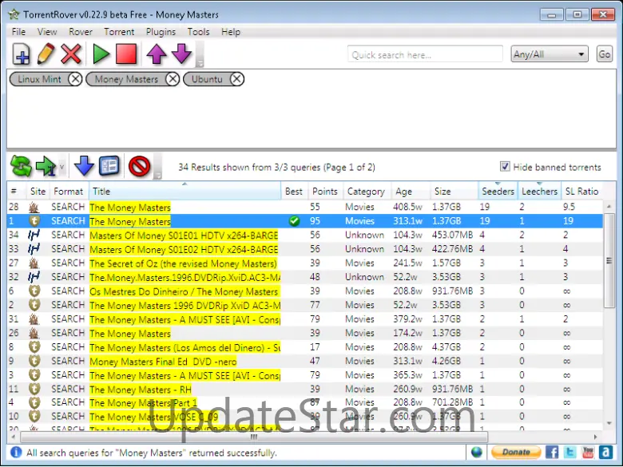623x467 pixels.
Task: Click the blue 'a' icon in status bar
Action: tap(605, 452)
